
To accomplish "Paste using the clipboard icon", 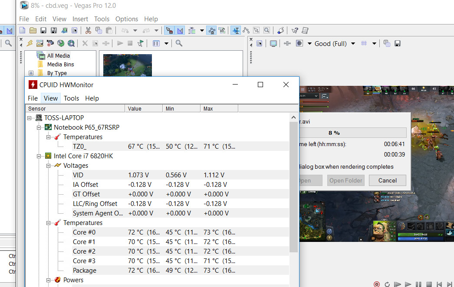I will tap(109, 30).
